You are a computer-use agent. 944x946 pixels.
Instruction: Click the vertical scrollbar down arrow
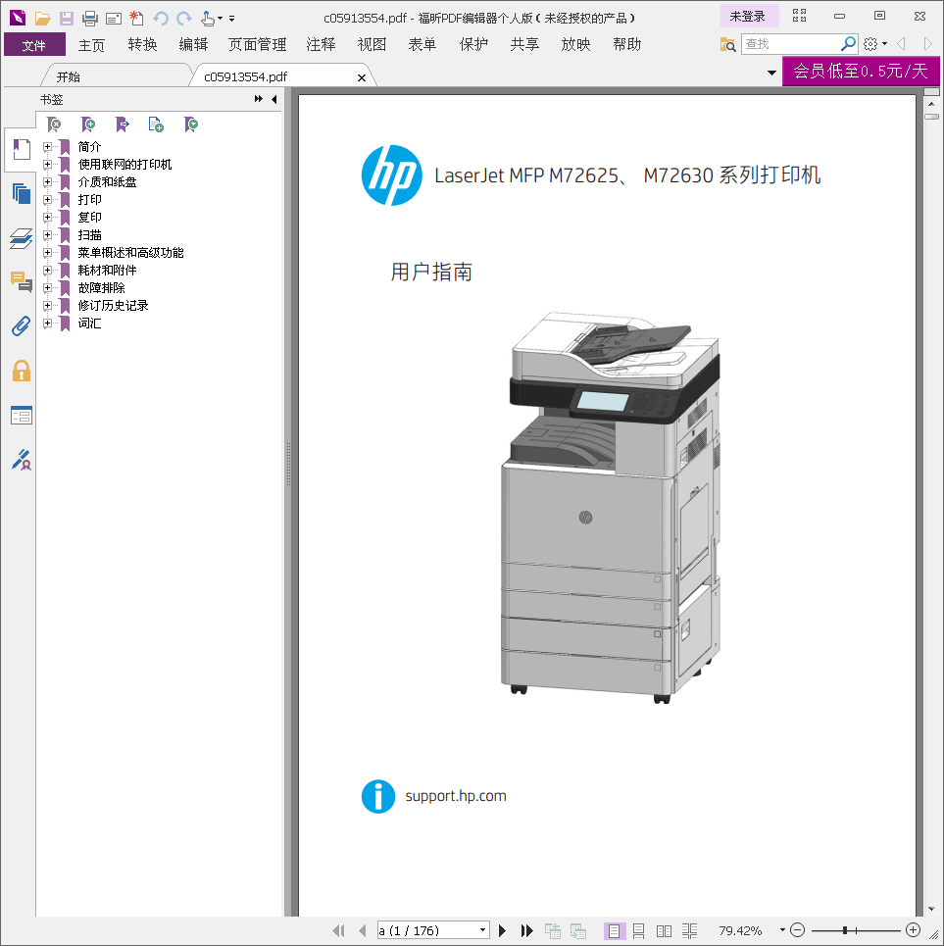(931, 909)
